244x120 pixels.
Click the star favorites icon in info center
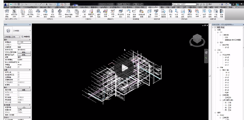pyautogui.click(x=204, y=4)
